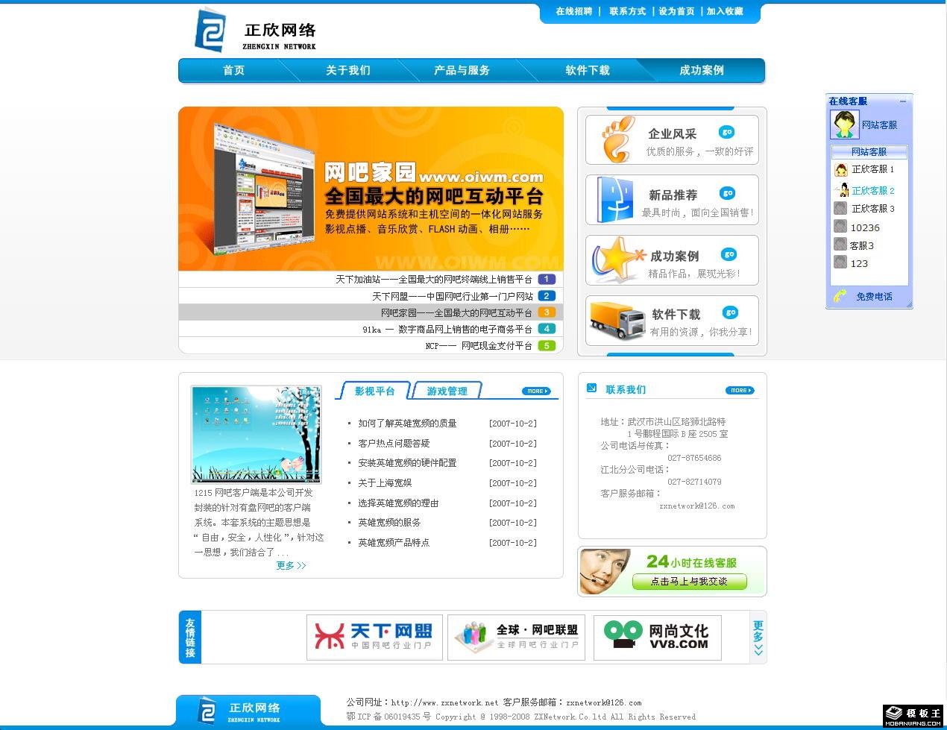Click the go button next to 成功案例 card

pos(729,254)
